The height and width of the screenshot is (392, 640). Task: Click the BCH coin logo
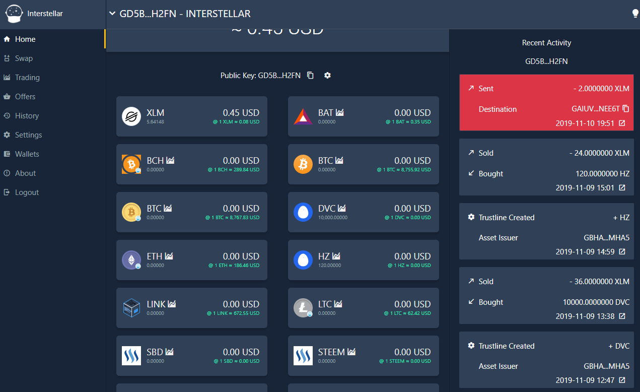(x=131, y=164)
